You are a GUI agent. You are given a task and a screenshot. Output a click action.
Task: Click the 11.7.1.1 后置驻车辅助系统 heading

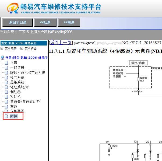(105, 51)
